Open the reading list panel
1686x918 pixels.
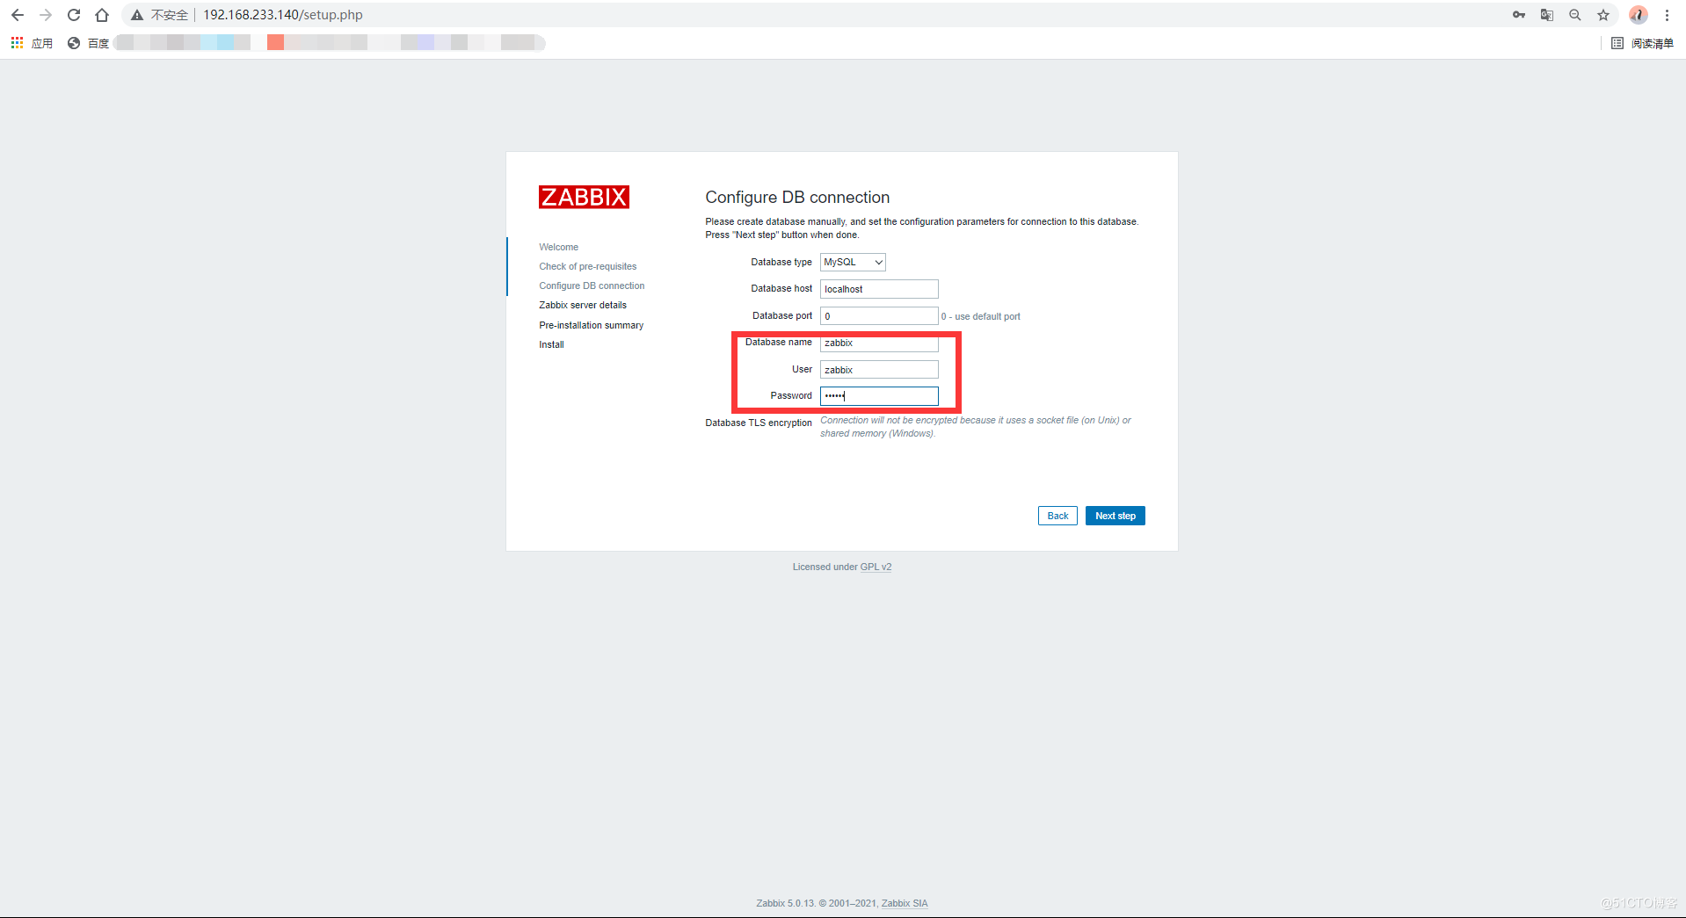(1642, 43)
